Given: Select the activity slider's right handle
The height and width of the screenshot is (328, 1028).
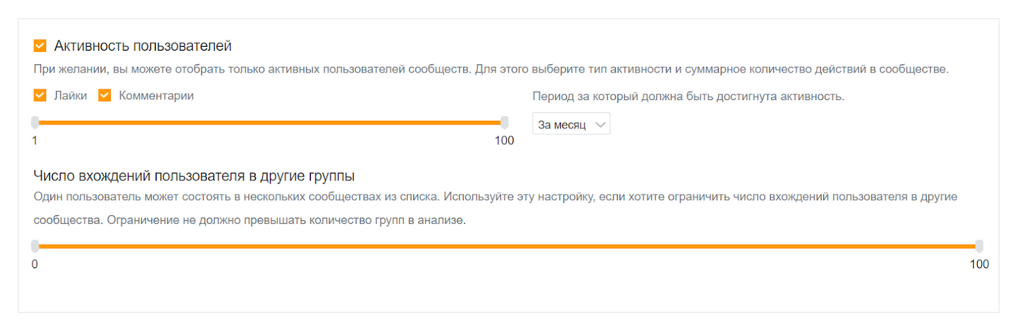Looking at the screenshot, I should point(504,122).
